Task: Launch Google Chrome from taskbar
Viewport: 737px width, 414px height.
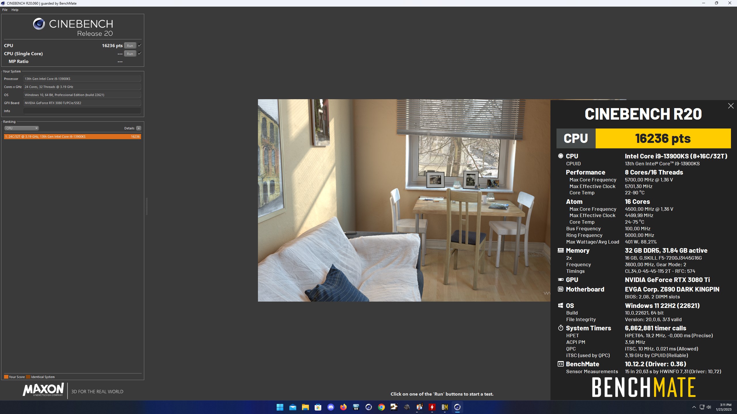Action: (x=381, y=407)
